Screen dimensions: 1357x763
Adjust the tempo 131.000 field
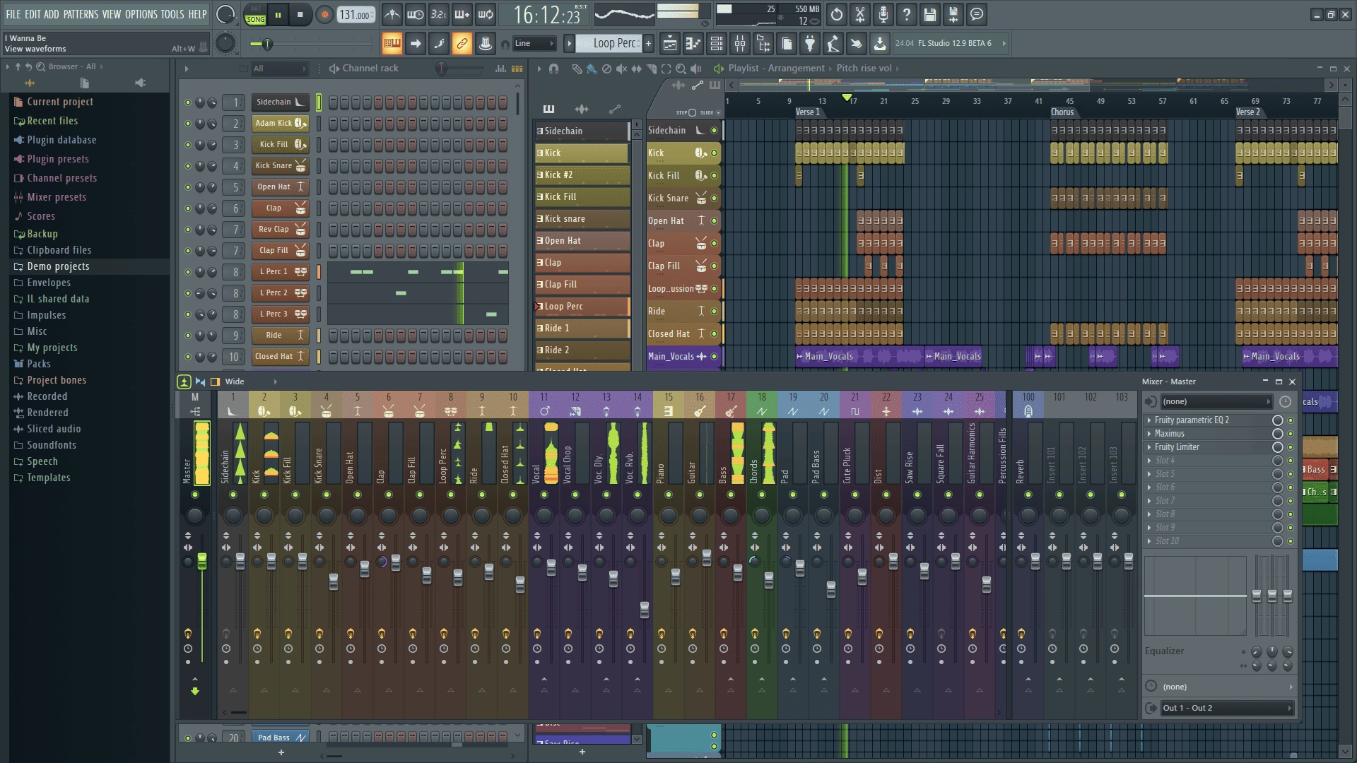(356, 15)
